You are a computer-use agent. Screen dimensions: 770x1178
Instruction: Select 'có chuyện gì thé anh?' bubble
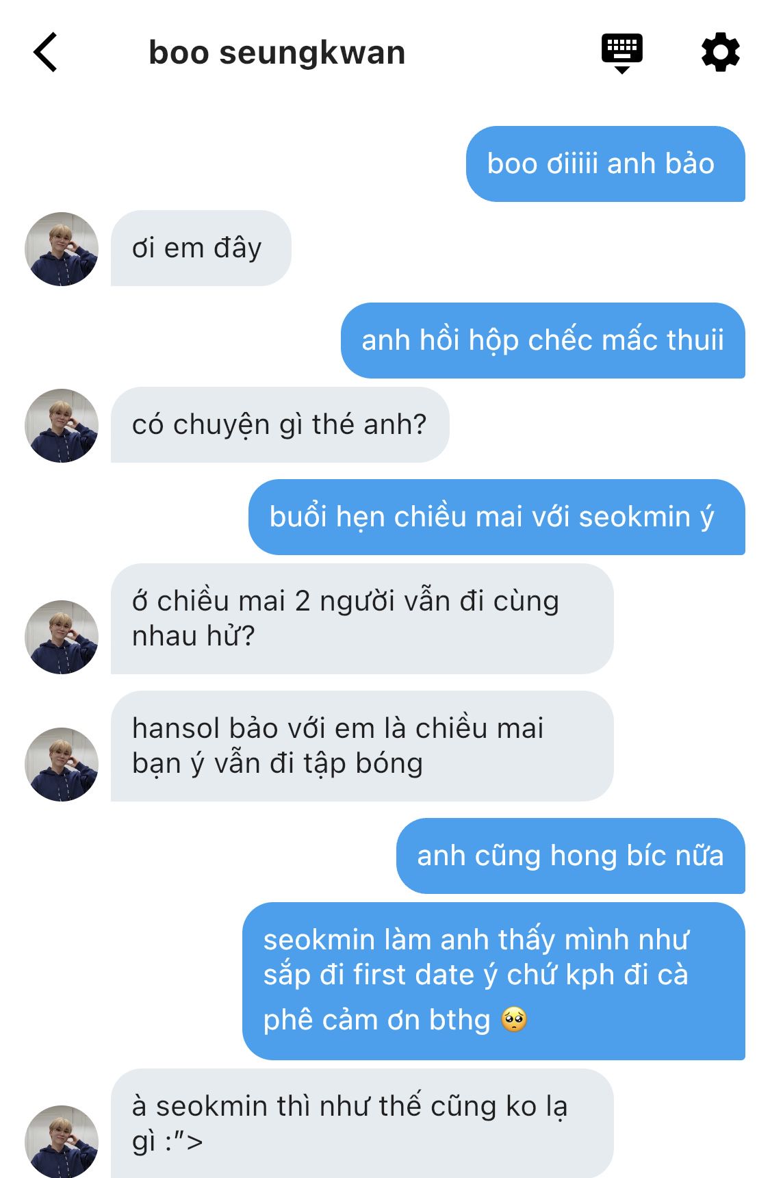pos(280,424)
